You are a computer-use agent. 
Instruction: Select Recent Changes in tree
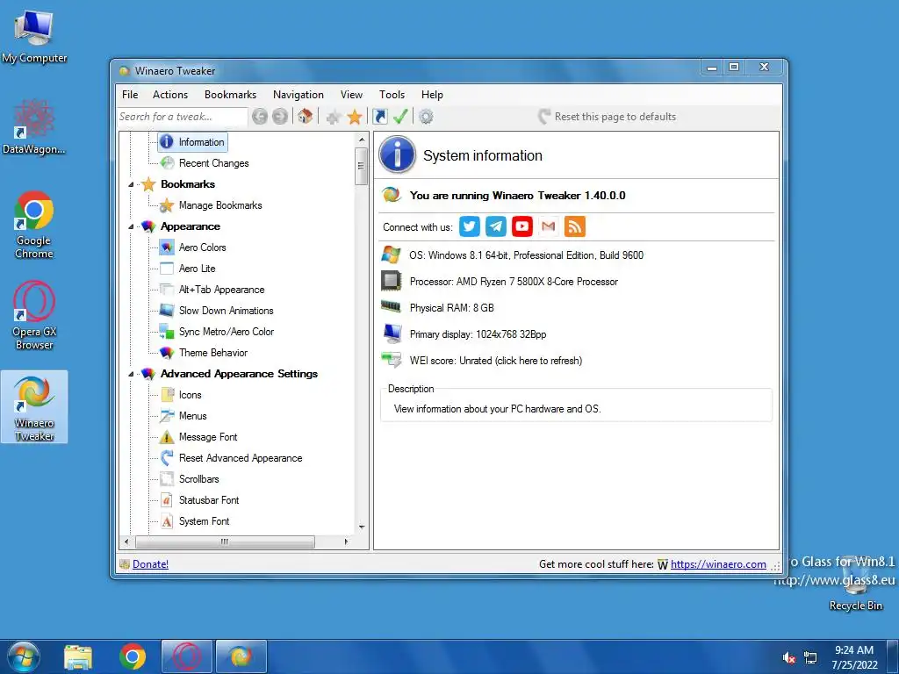point(214,163)
